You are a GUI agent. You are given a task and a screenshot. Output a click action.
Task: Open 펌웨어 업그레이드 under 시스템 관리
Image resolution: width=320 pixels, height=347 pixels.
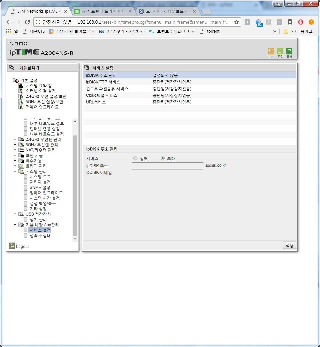click(x=46, y=193)
